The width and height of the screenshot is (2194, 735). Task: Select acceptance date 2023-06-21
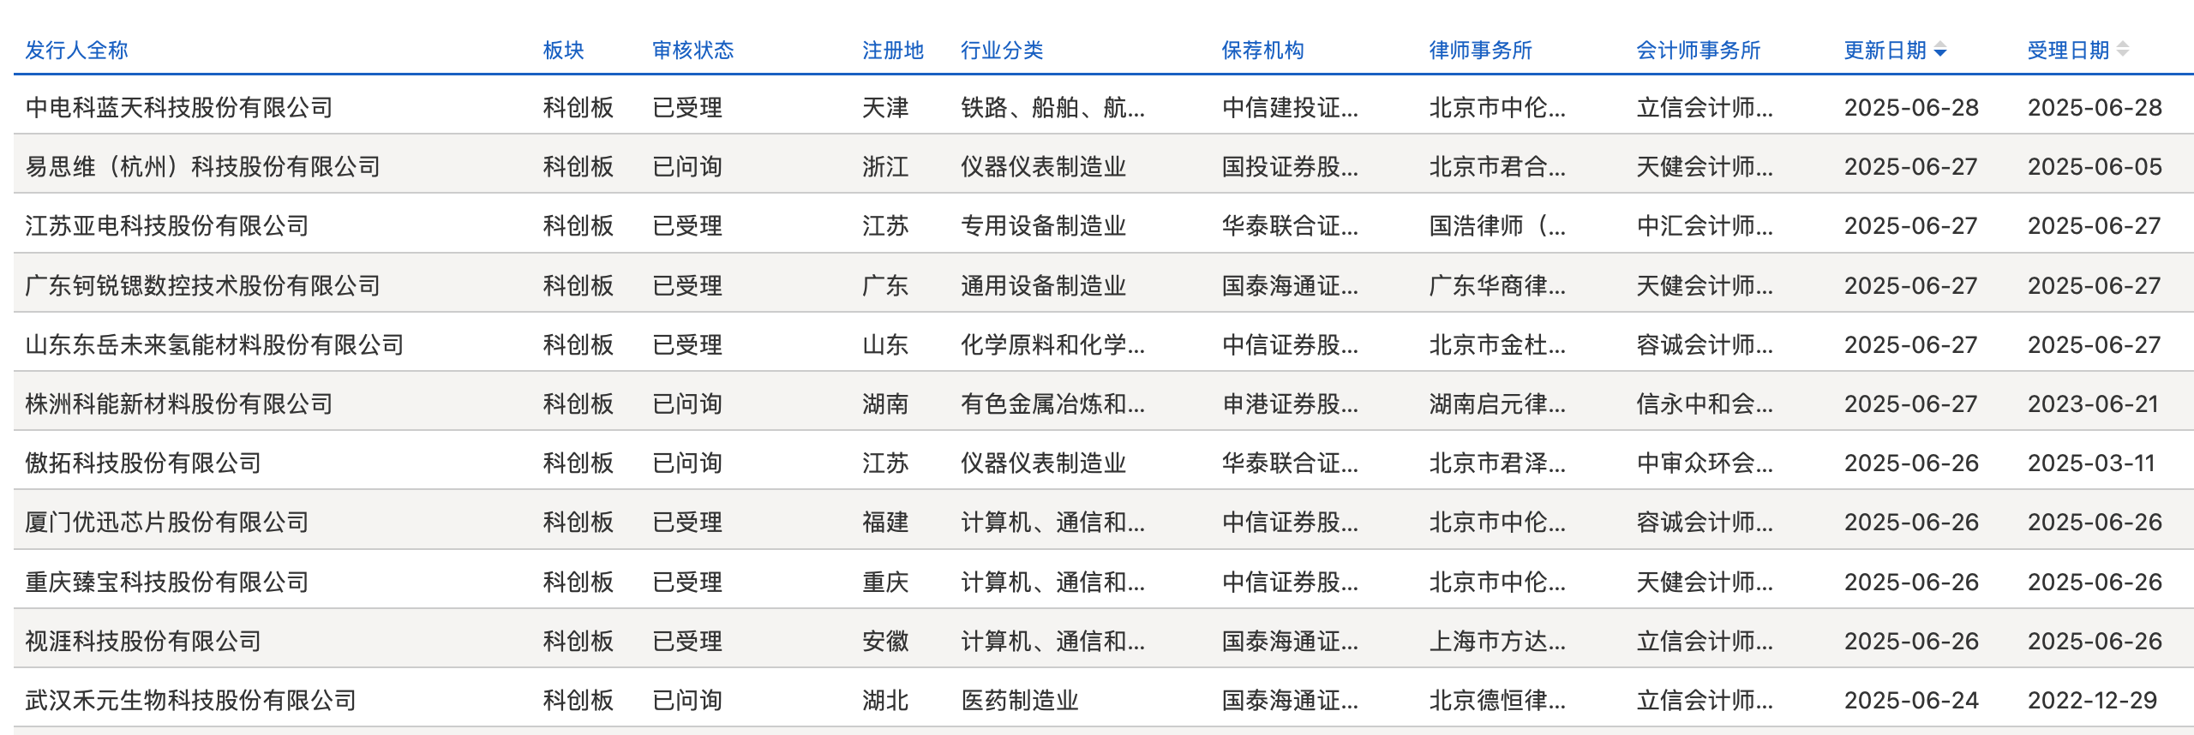pos(2093,404)
